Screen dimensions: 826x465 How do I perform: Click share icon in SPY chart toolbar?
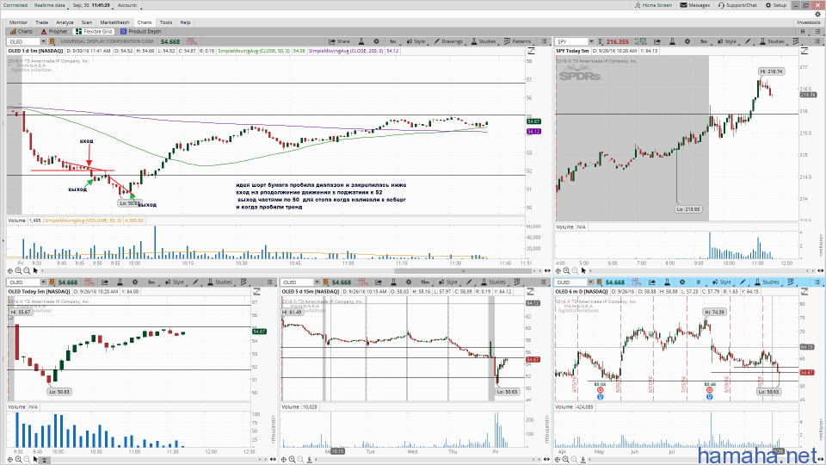657,41
